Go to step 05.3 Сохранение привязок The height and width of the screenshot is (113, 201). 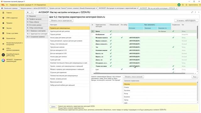[x=37, y=37]
